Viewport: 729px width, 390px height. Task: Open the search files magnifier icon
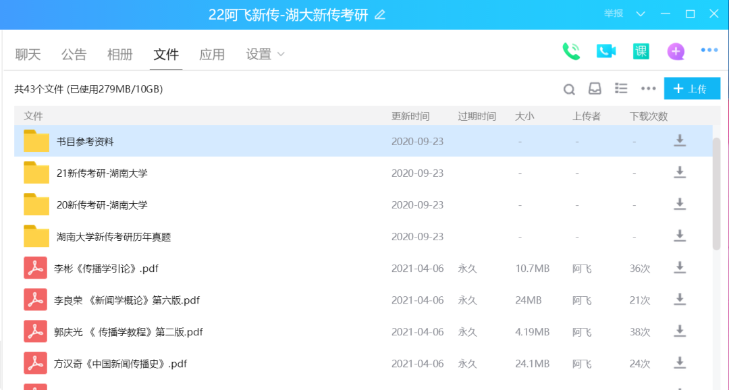tap(569, 89)
